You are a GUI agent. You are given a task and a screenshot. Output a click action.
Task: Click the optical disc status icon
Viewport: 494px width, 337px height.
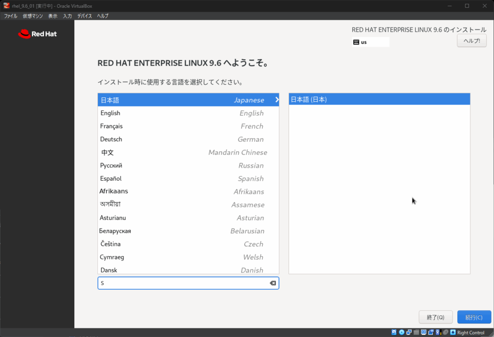click(x=402, y=332)
